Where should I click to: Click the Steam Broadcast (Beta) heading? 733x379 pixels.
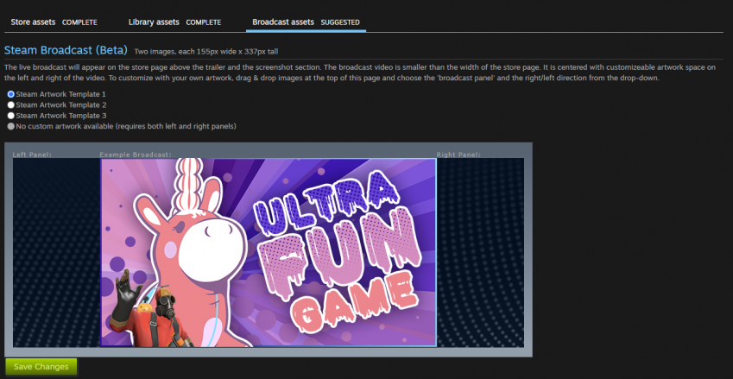pyautogui.click(x=66, y=50)
